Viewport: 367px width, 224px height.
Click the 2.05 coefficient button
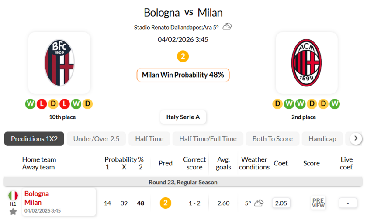click(281, 203)
